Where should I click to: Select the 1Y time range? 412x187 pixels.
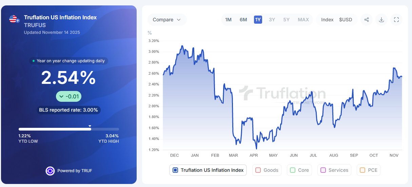(258, 20)
